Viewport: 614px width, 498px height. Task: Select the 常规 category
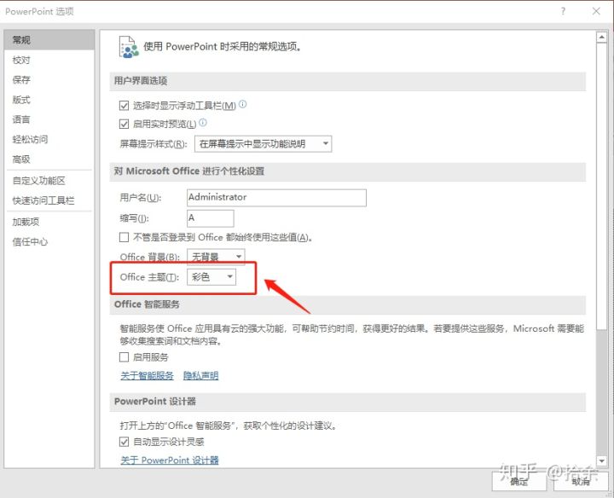click(x=49, y=40)
